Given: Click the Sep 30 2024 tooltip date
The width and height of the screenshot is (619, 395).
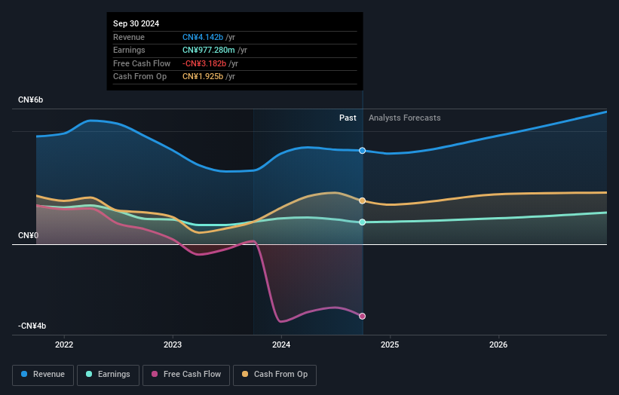Looking at the screenshot, I should [x=136, y=23].
